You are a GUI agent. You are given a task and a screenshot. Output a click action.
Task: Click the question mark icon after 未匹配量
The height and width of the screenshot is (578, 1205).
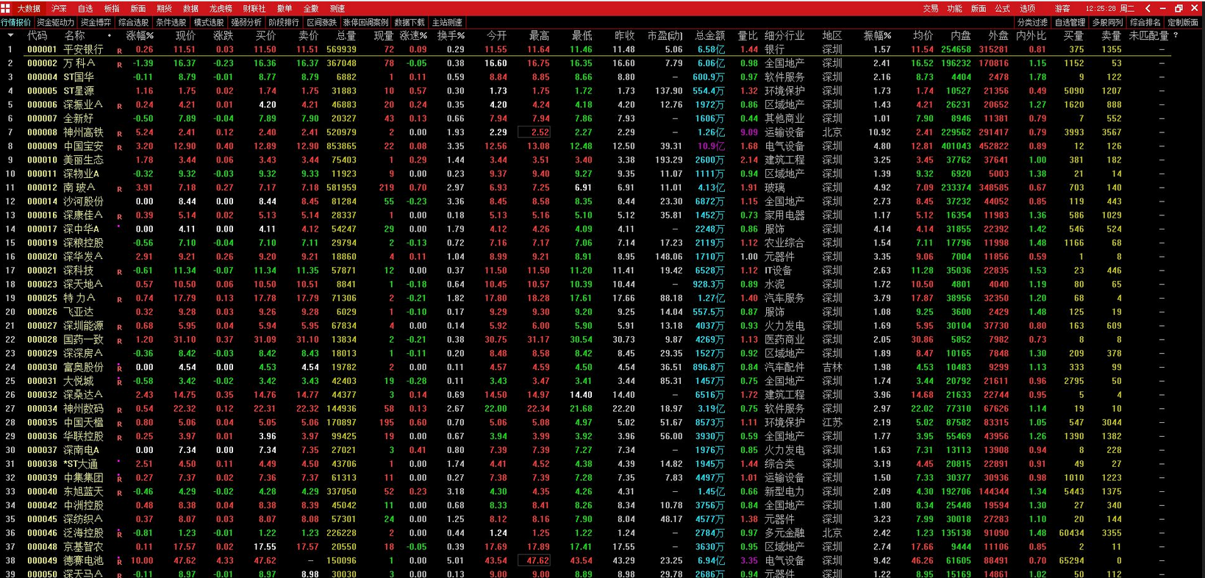1176,35
